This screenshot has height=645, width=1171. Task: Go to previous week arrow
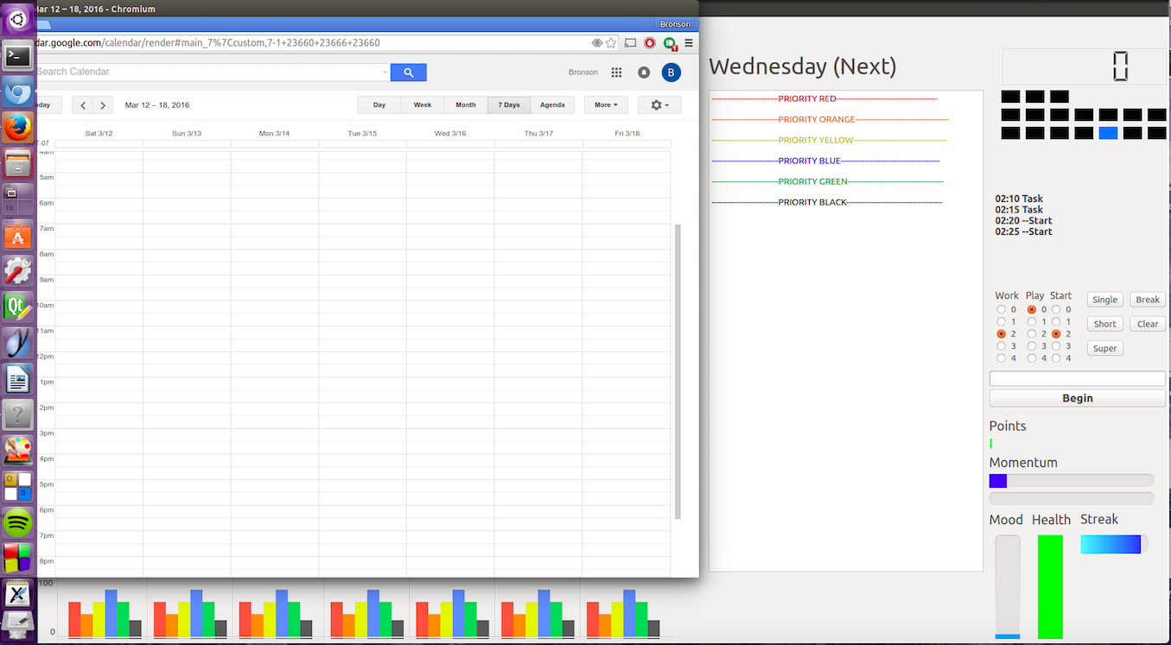tap(83, 105)
